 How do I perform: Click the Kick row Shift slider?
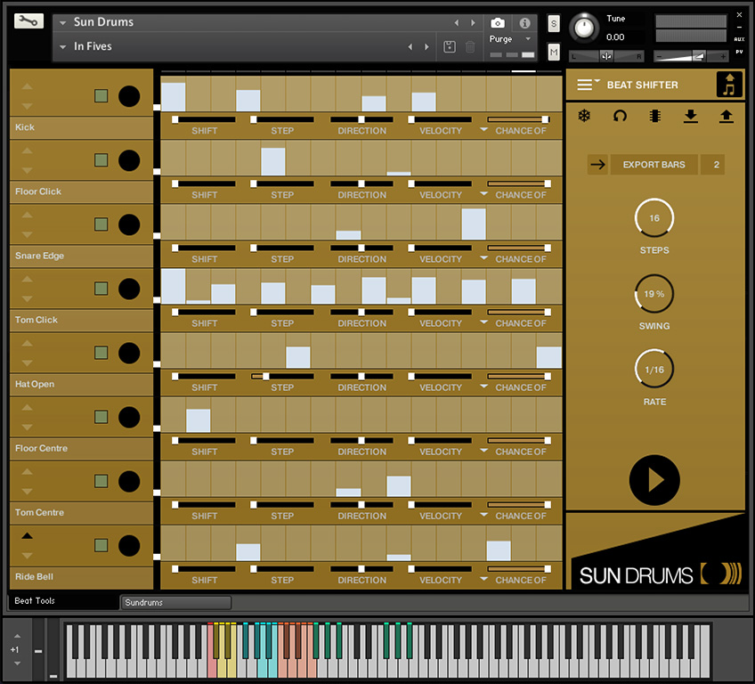pyautogui.click(x=204, y=119)
